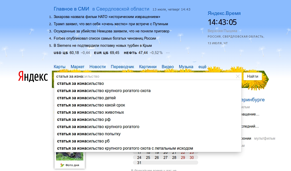291x171 pixels.
Task: Choose the suggestion ending with какой срок
Action: pyautogui.click(x=148, y=105)
